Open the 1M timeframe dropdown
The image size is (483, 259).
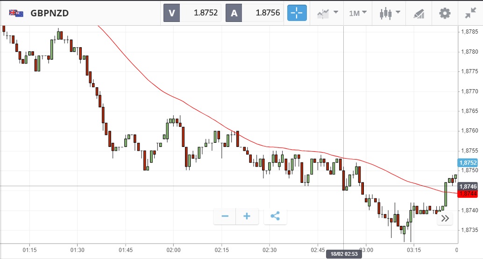click(358, 13)
